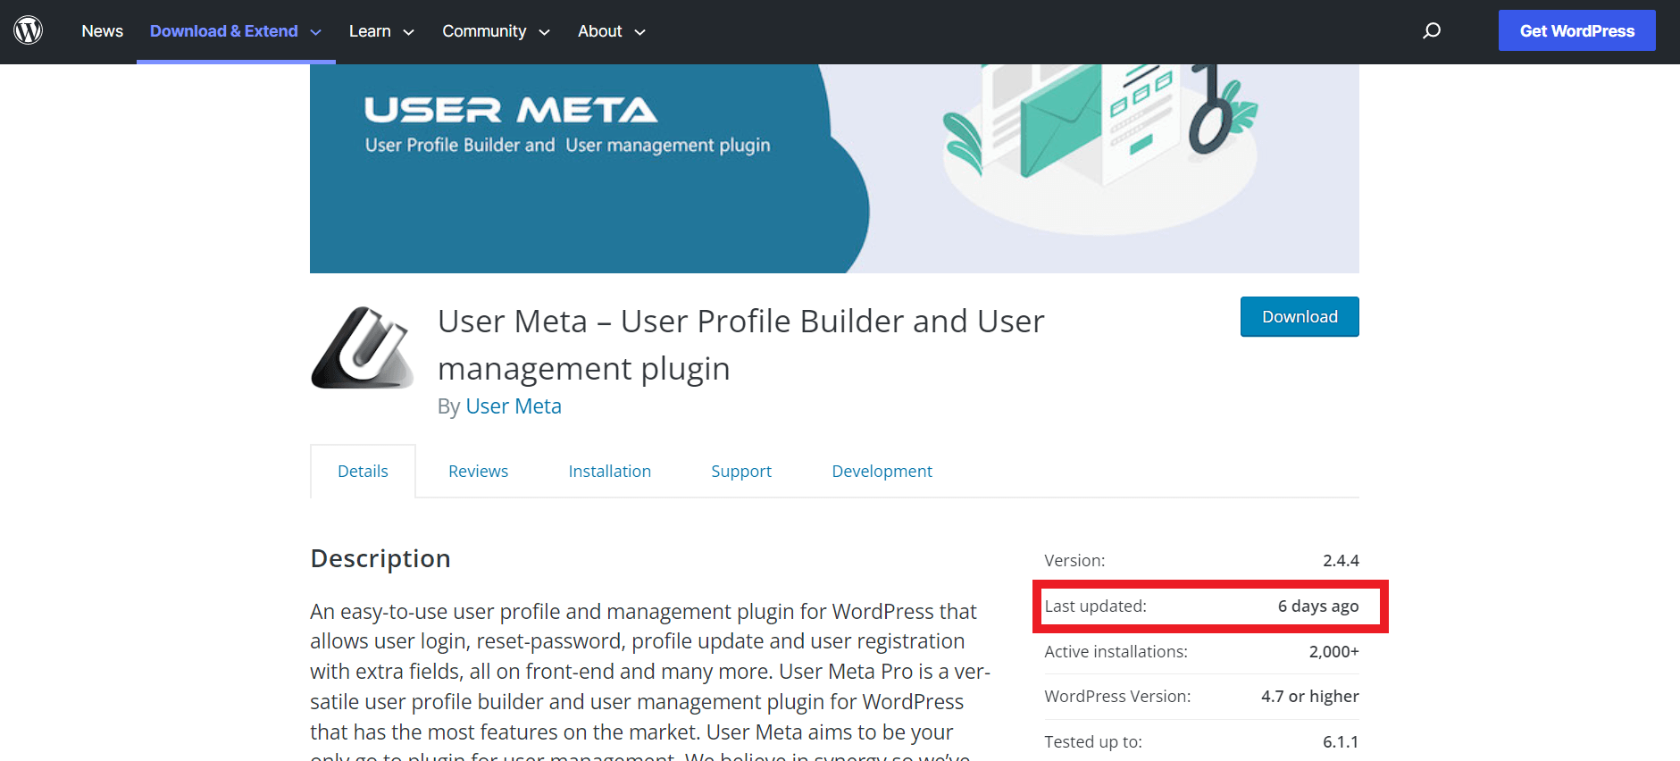Switch to the Support tab
The image size is (1680, 761).
(741, 471)
